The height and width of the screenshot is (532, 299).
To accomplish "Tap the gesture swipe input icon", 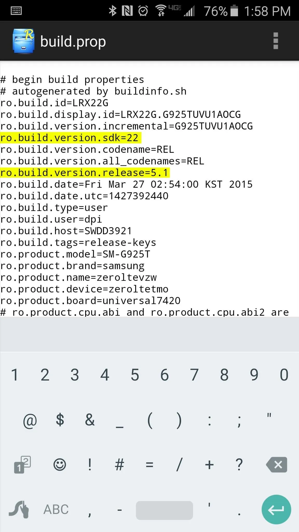I will [19, 509].
